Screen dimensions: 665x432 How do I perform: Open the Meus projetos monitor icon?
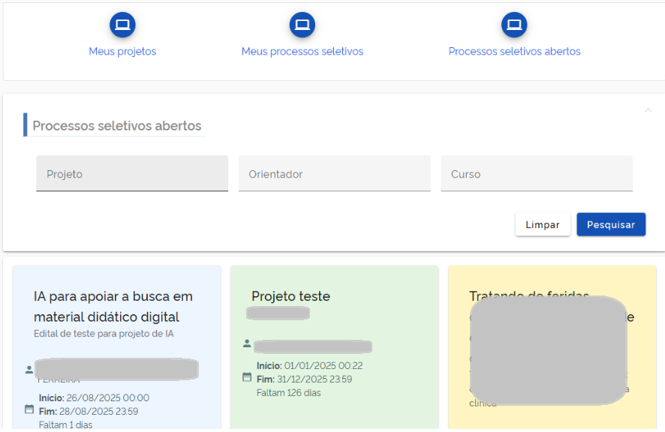pos(122,24)
